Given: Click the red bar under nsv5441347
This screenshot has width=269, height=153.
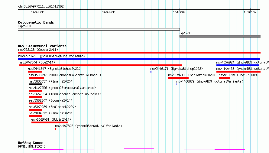Looking at the screenshot, I should [x=35, y=72].
